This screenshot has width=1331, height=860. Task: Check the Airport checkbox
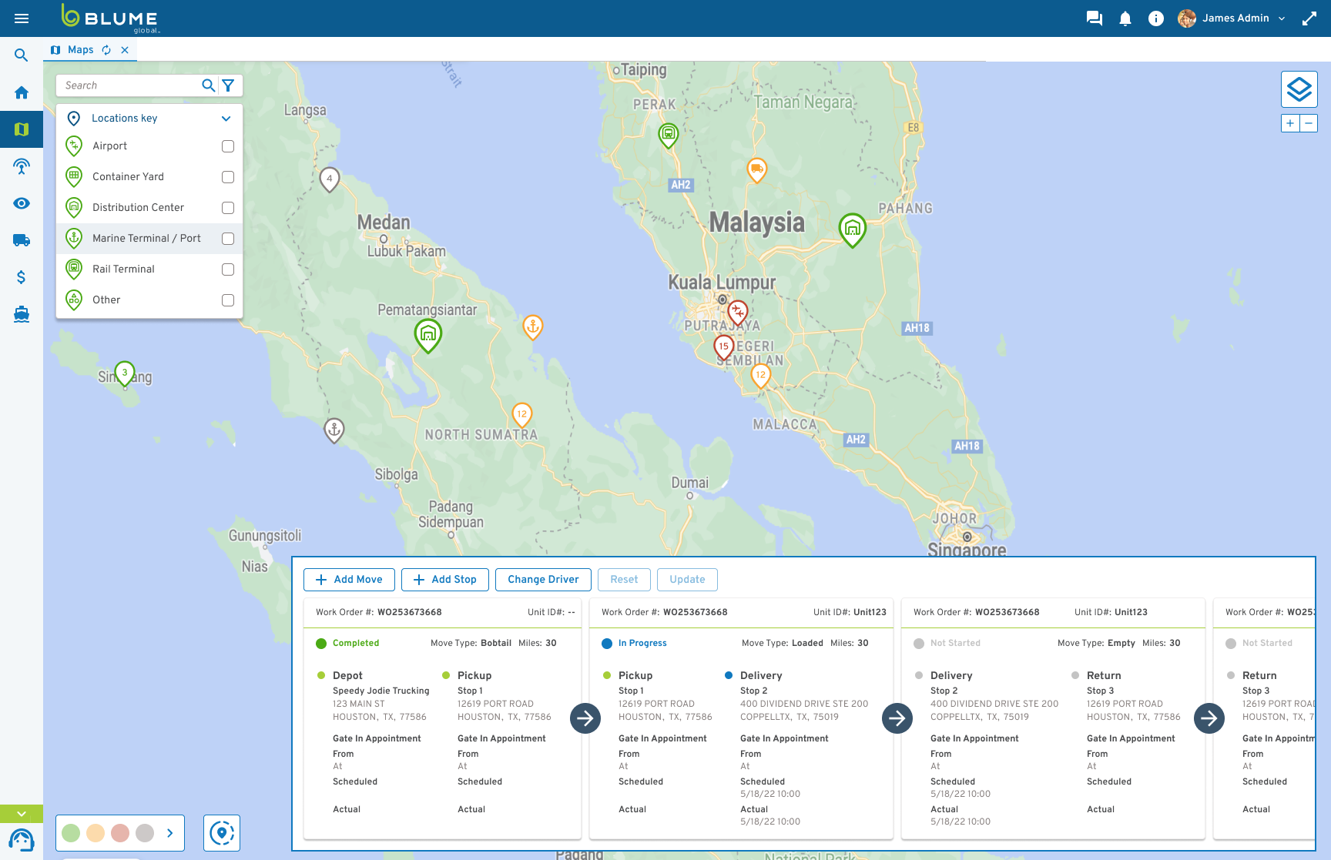click(228, 146)
